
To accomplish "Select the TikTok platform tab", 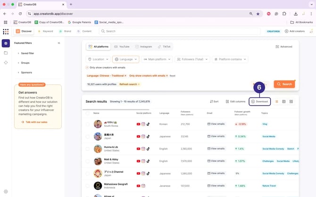I will click(164, 47).
